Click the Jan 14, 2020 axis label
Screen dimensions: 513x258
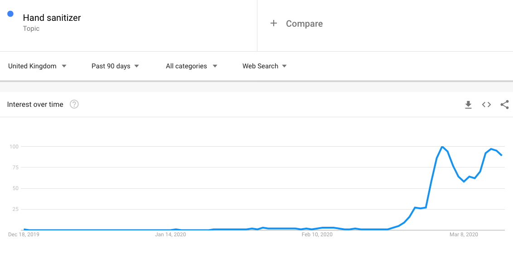point(170,234)
